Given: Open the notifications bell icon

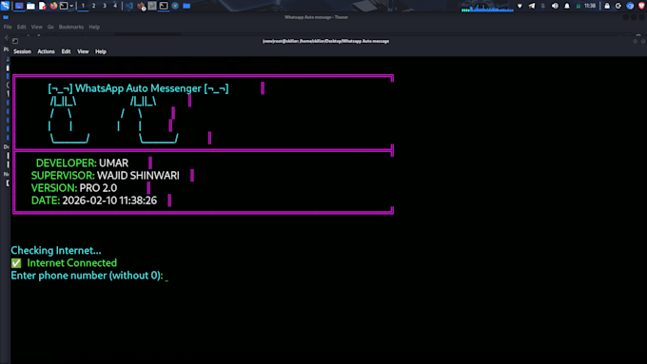Looking at the screenshot, I should 567,6.
